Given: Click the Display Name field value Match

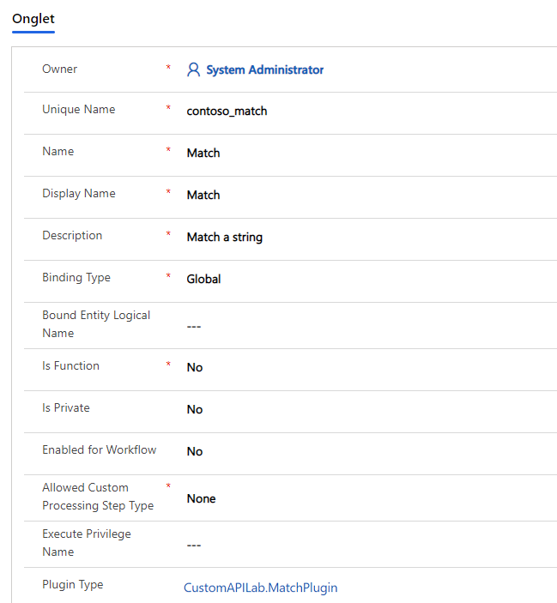Looking at the screenshot, I should [203, 195].
